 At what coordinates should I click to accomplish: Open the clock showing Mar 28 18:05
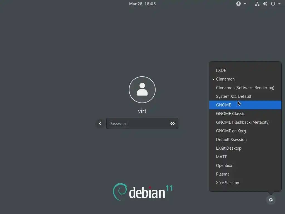click(x=142, y=4)
